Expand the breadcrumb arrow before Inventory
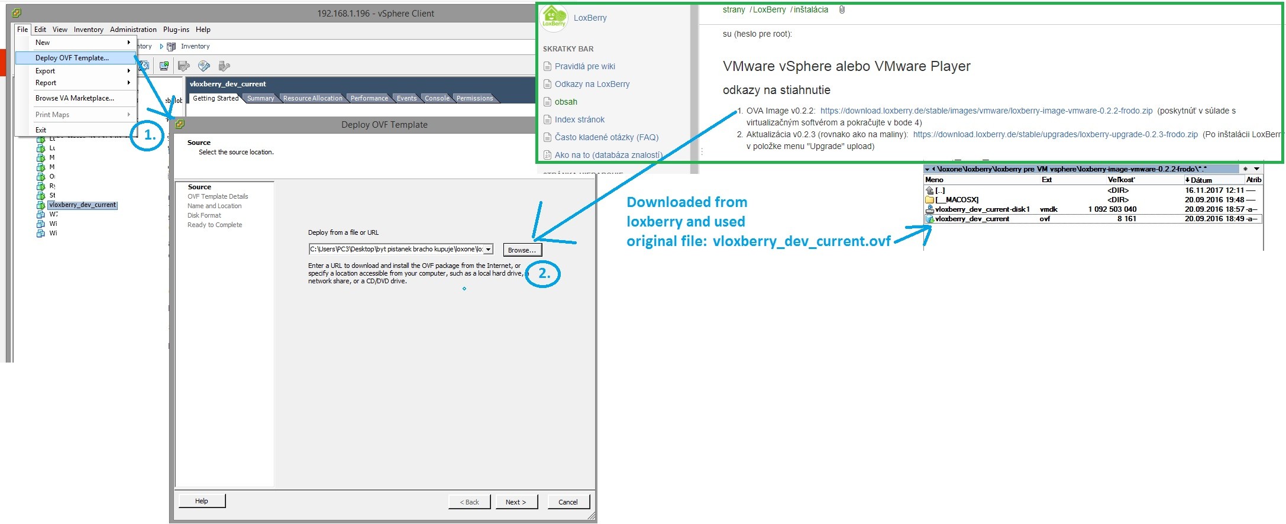The width and height of the screenshot is (1286, 524). [x=161, y=46]
